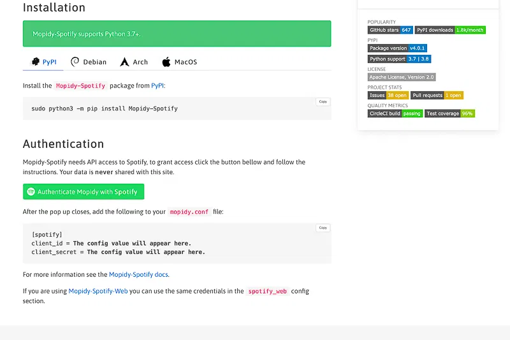Image resolution: width=510 pixels, height=340 pixels.
Task: Click the Apple logo beside MacOS
Action: pos(166,62)
